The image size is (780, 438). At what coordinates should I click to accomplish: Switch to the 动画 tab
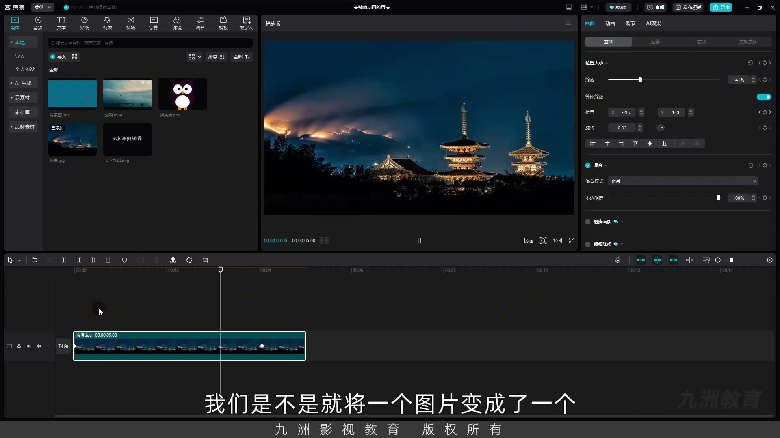coord(610,23)
